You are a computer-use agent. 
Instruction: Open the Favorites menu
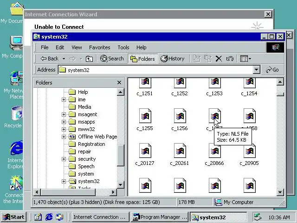(x=100, y=47)
